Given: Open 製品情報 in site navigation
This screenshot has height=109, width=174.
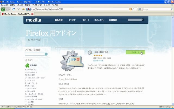Looking at the screenshot, I should pyautogui.click(x=59, y=20).
